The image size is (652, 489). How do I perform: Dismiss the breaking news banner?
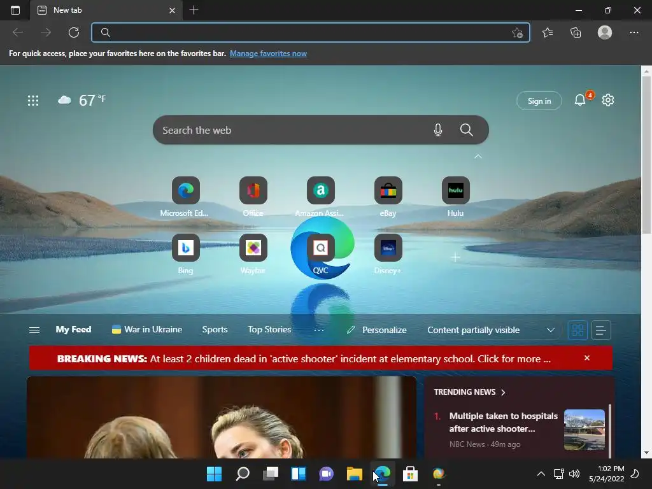587,358
